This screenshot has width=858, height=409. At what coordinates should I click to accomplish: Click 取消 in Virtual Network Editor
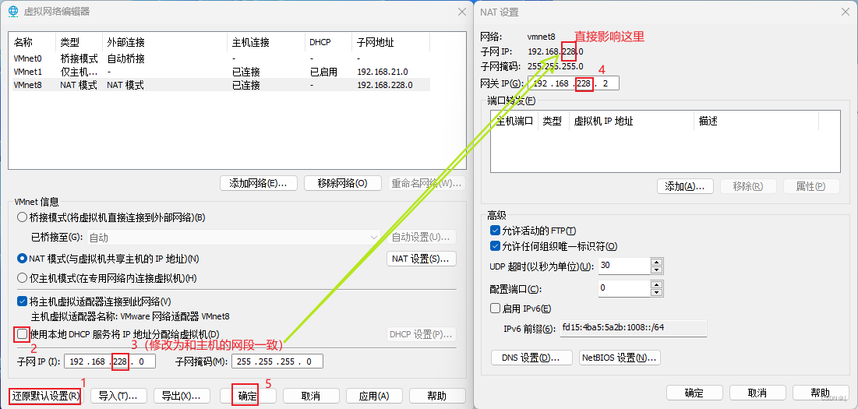(x=311, y=396)
